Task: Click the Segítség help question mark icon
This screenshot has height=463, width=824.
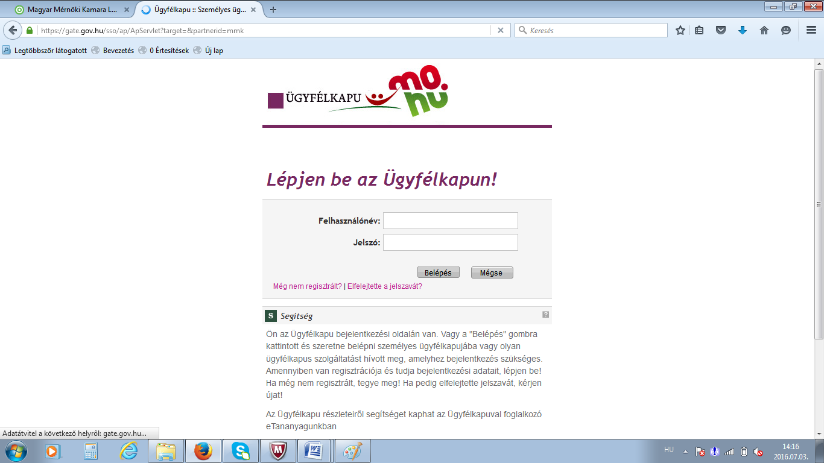Action: pyautogui.click(x=545, y=315)
